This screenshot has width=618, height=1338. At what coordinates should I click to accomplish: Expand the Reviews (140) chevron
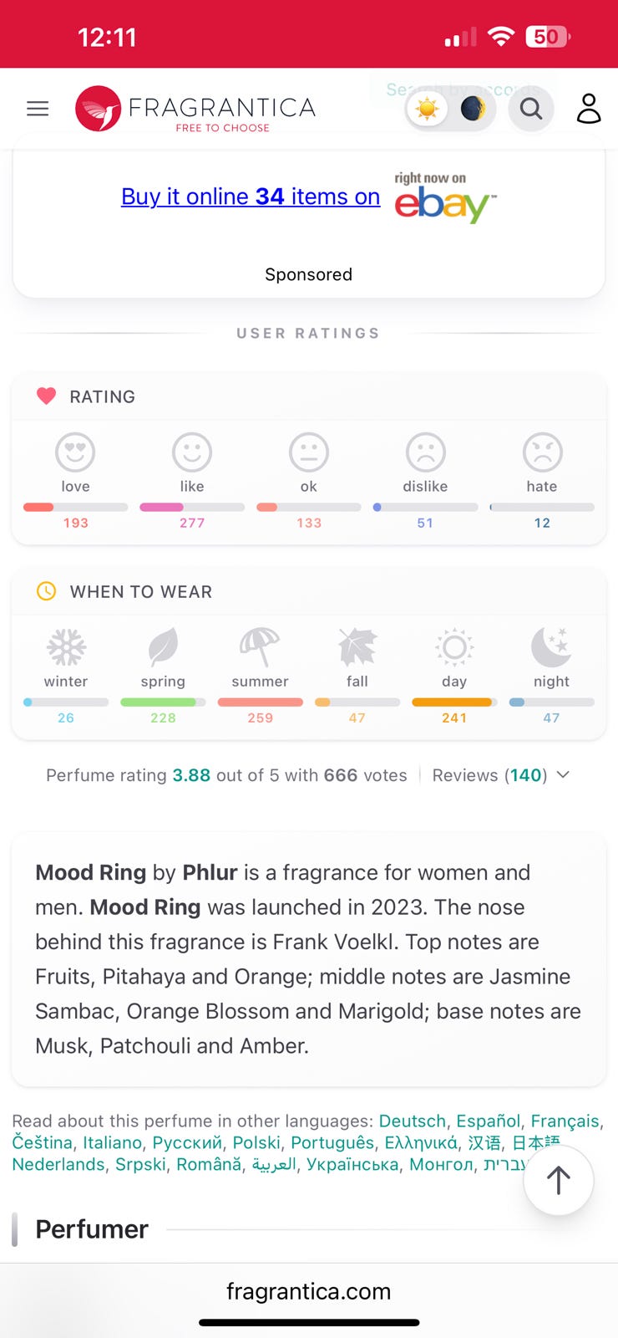[x=564, y=775]
